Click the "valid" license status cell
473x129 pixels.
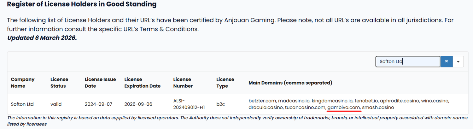click(x=56, y=104)
